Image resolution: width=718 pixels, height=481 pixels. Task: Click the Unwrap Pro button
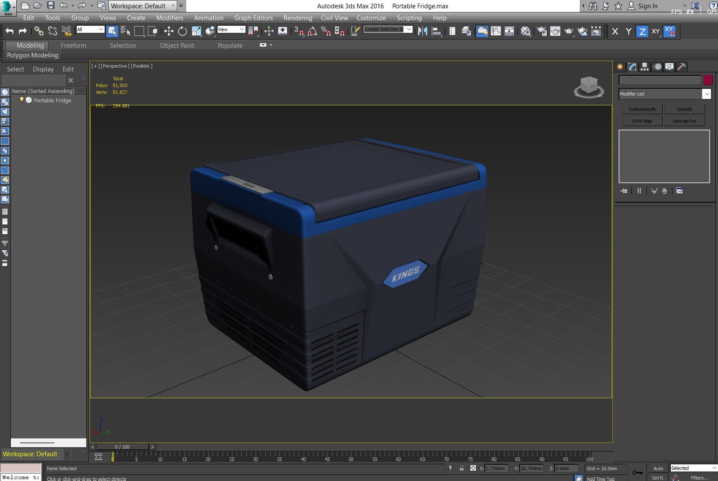[x=684, y=121]
